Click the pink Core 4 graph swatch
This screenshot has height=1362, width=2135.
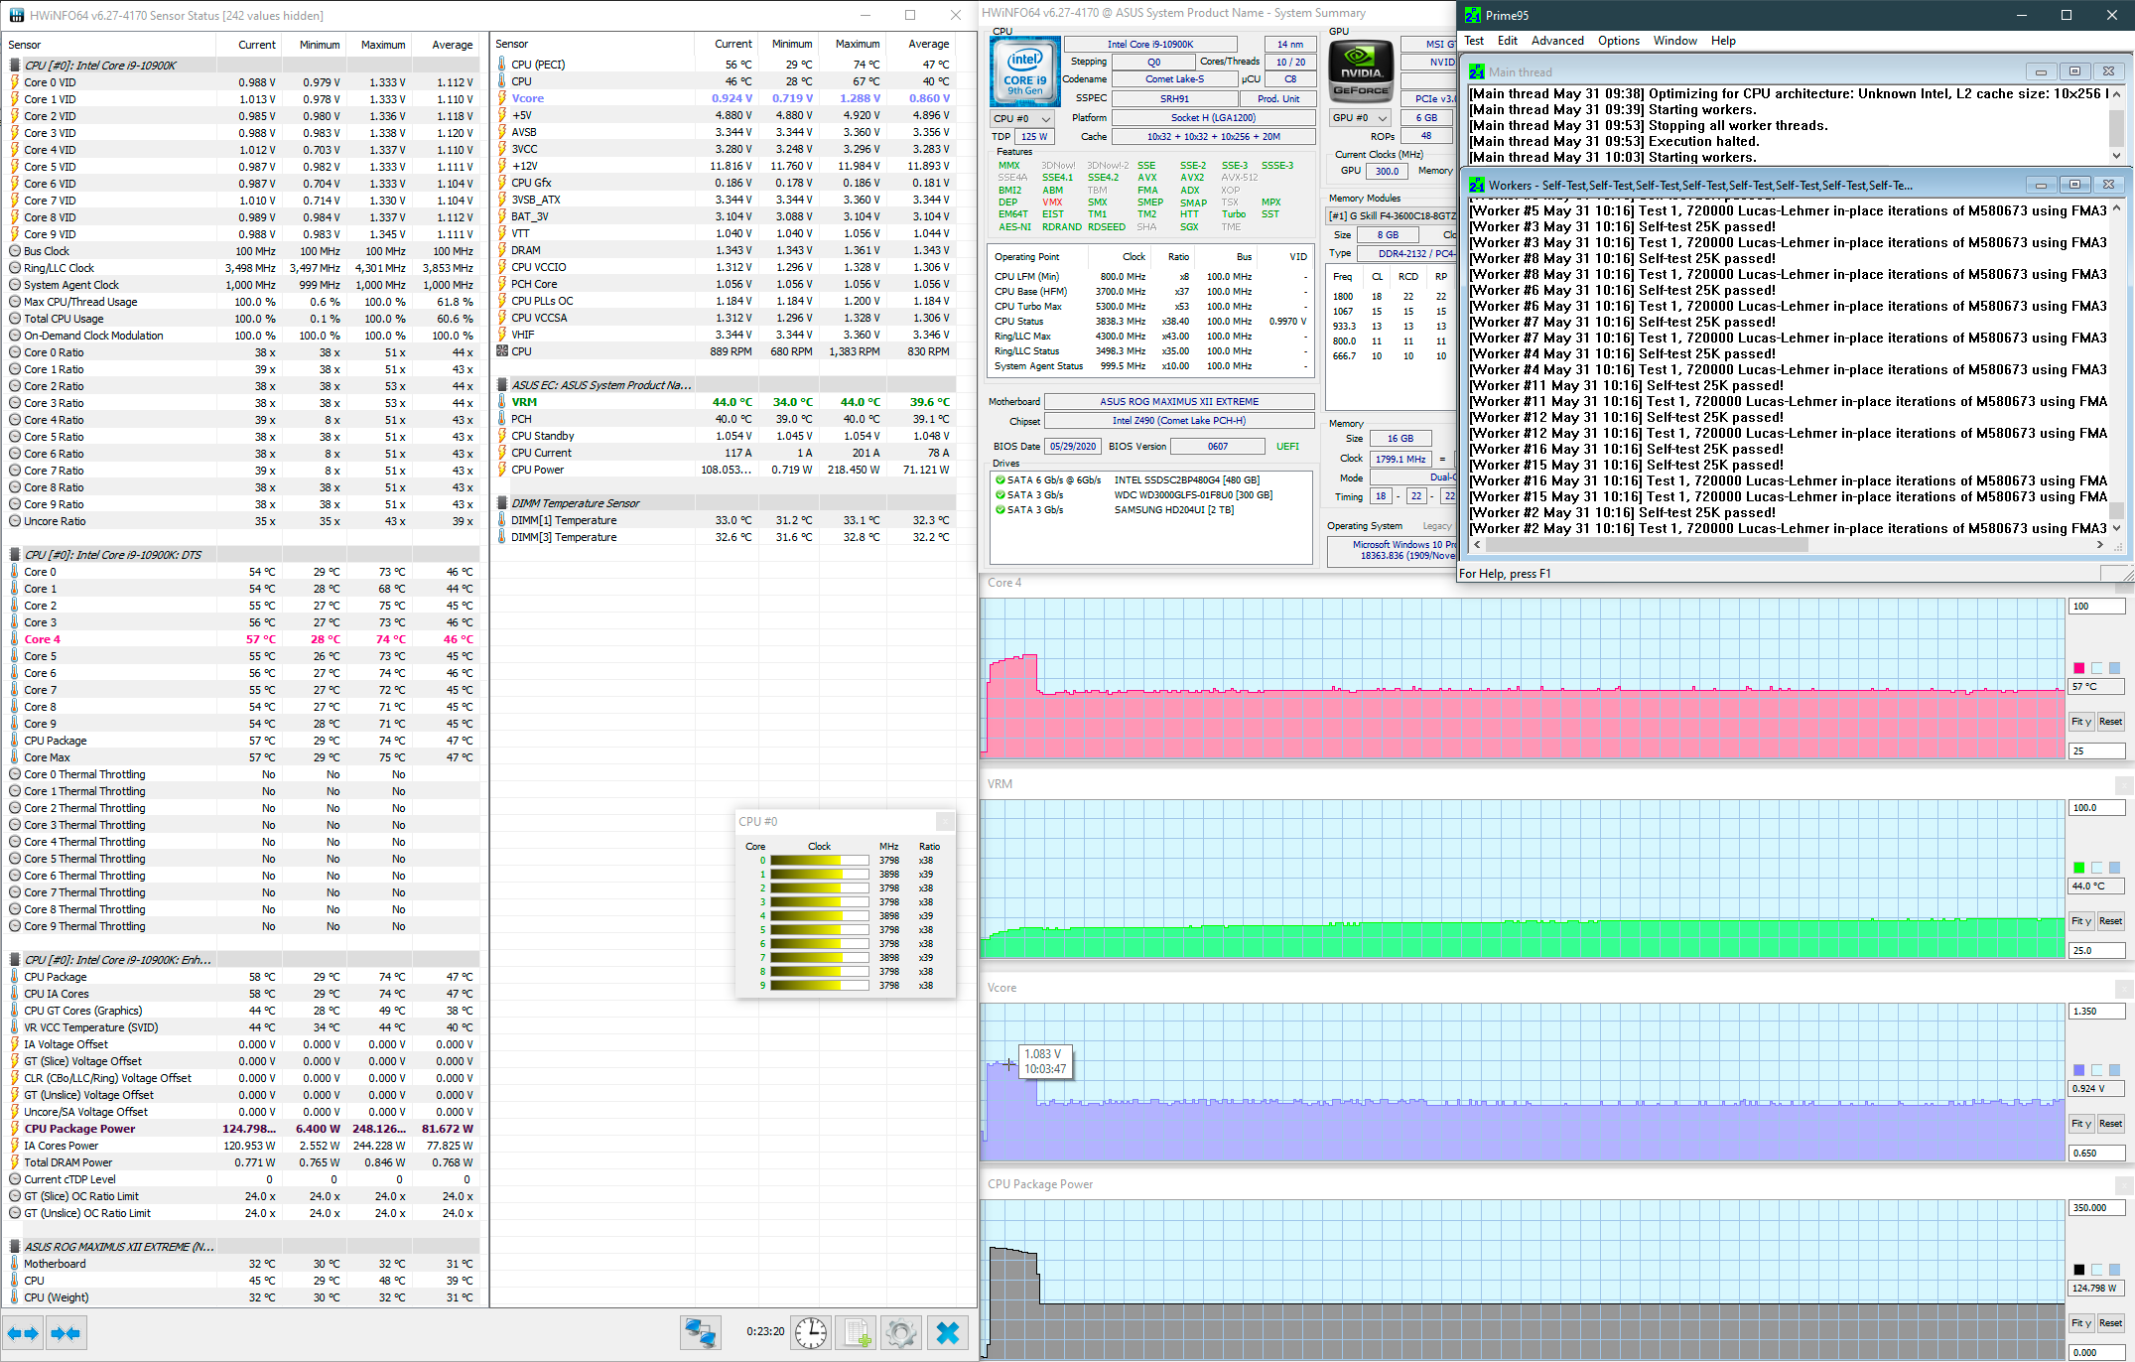click(x=2079, y=668)
